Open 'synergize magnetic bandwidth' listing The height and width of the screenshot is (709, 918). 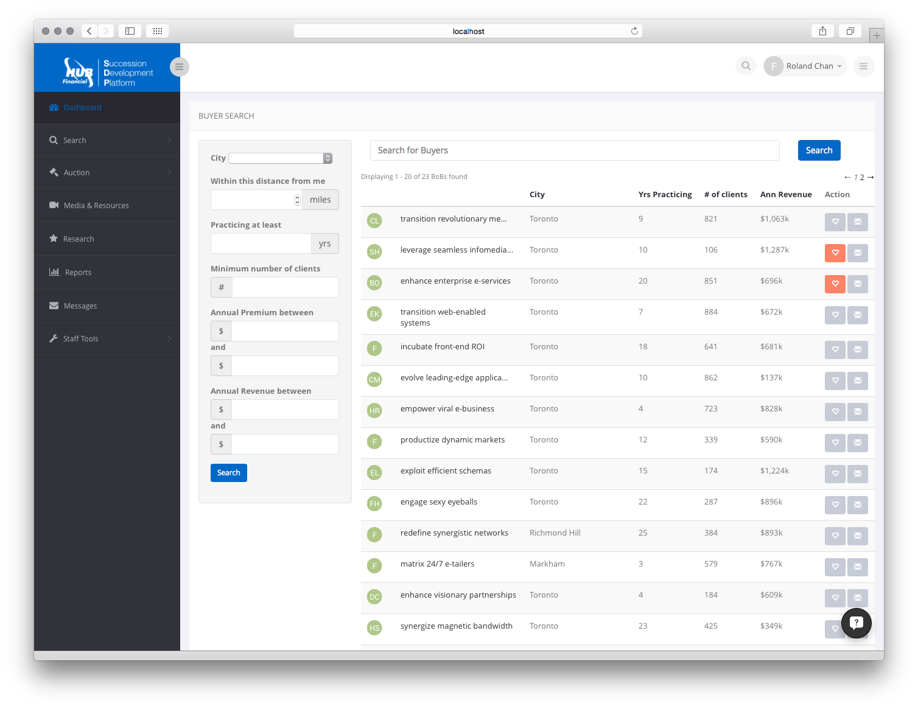[457, 626]
